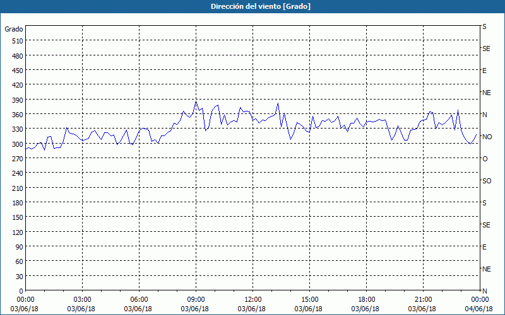Click the 90 degree axis label
Viewport: 505px width, 315px height.
[20, 247]
